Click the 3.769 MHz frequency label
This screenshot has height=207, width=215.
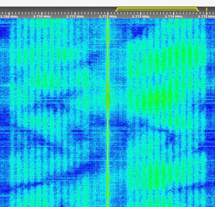9,17
